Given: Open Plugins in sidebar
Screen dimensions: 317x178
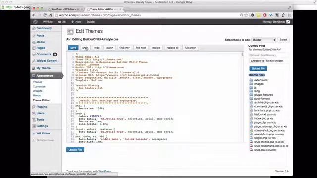Looking at the screenshot, I should tap(42, 107).
